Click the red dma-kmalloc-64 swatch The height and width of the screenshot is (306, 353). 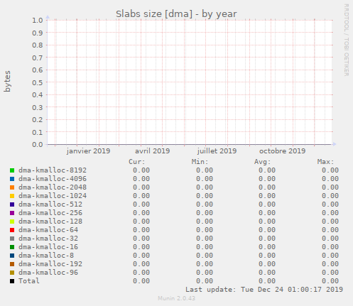point(12,230)
